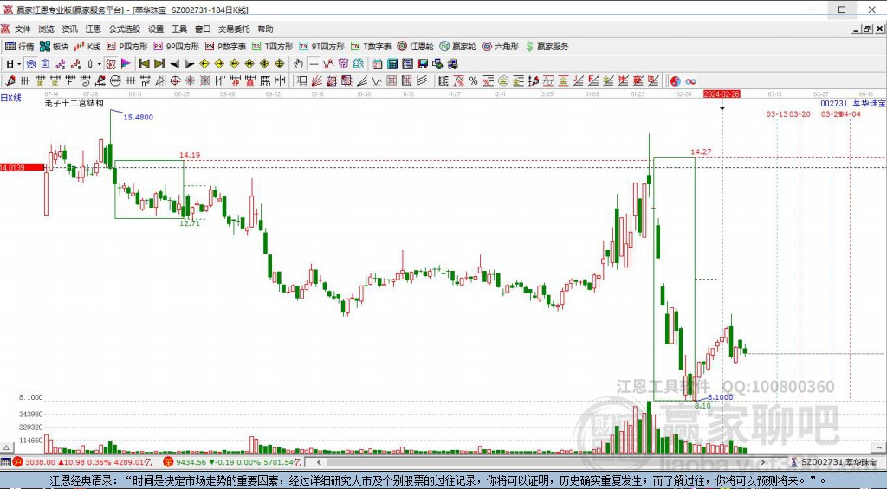Select the spiral circle target tool

click(175, 80)
